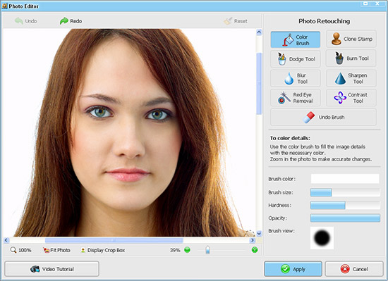Select the Color Brush tool
Image resolution: width=388 pixels, height=281 pixels.
(295, 39)
